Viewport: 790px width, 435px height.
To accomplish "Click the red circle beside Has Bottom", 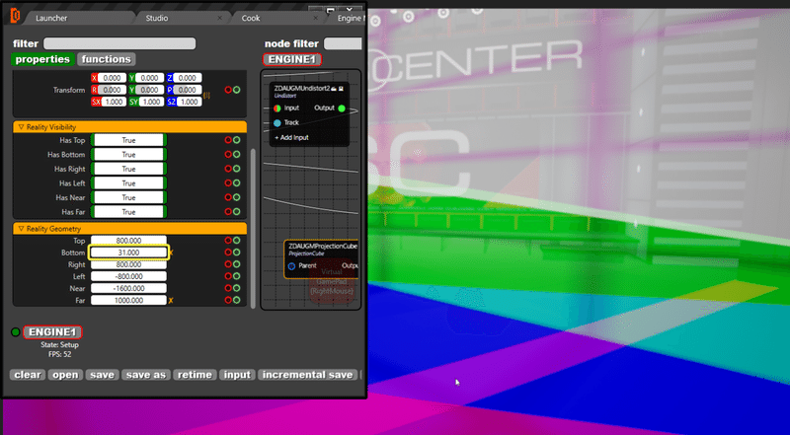I will point(228,154).
